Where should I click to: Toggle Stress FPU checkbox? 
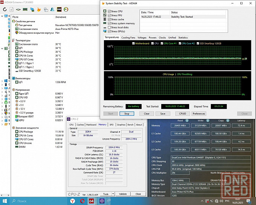pos(109,15)
